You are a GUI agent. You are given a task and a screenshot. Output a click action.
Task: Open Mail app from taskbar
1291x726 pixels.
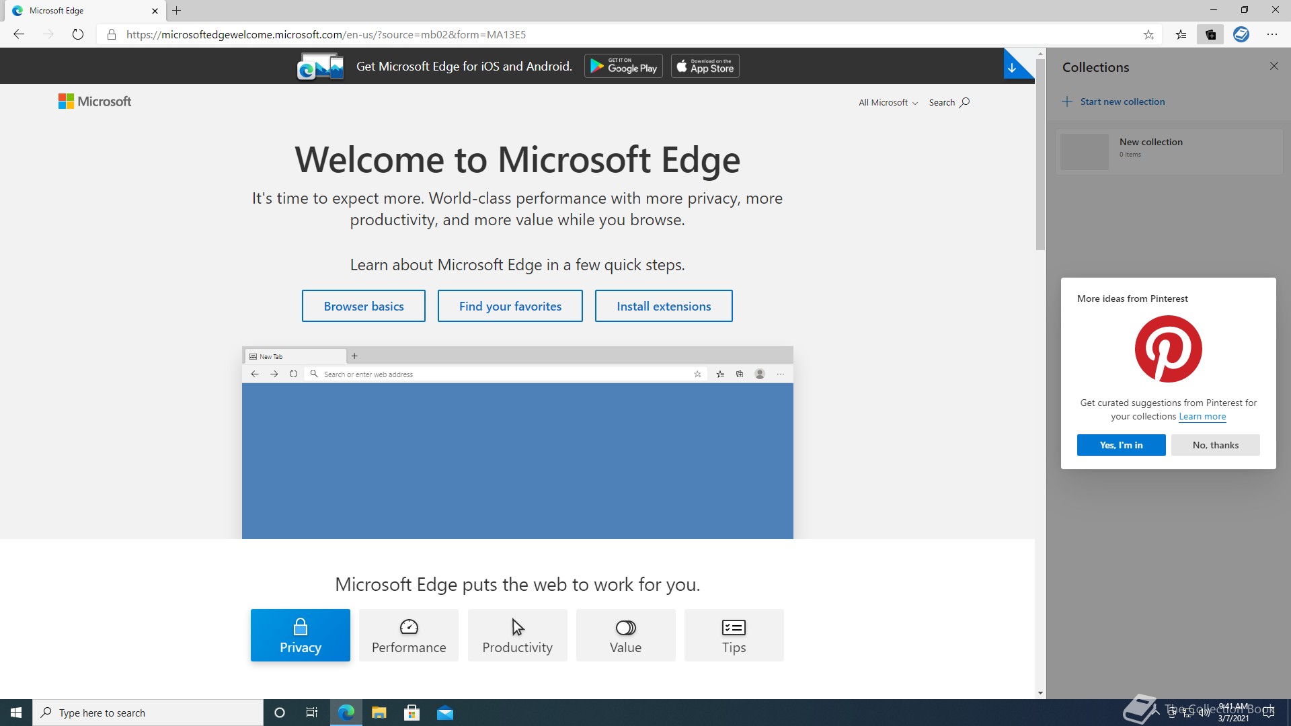[x=445, y=713]
